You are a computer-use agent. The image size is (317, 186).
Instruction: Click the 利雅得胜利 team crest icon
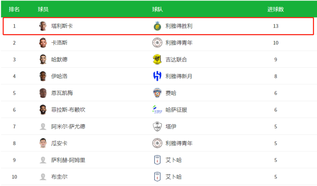[x=157, y=26]
